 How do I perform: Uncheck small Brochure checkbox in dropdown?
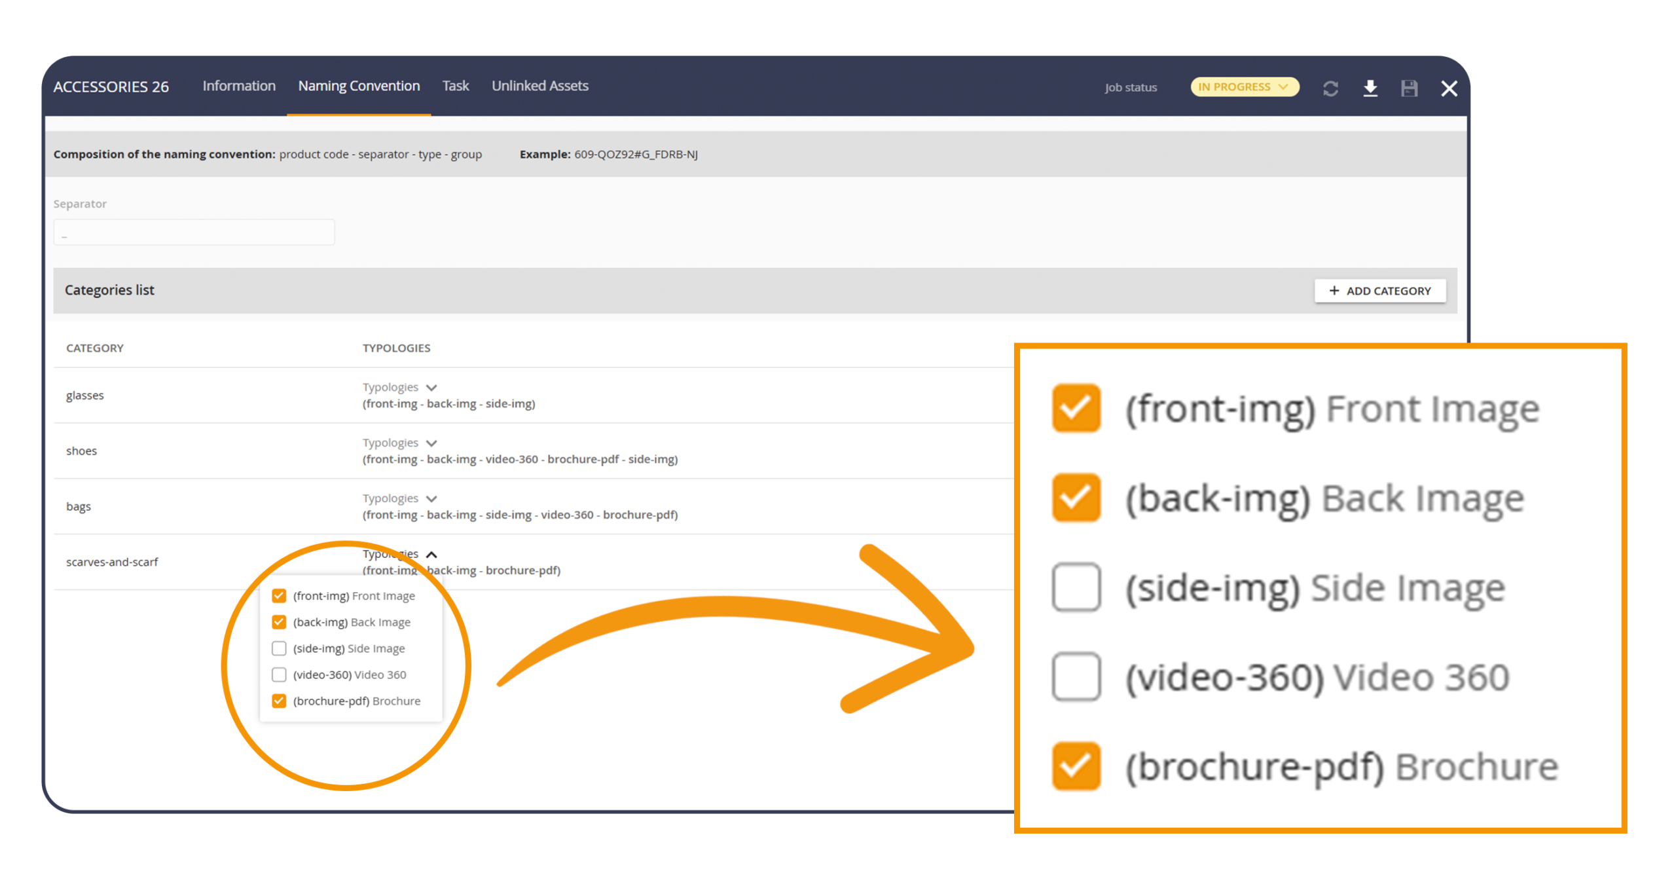[x=279, y=701]
